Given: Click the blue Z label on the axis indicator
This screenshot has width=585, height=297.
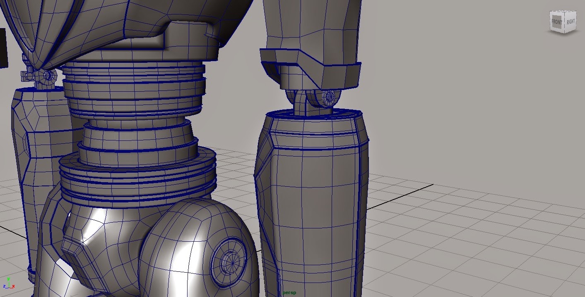Looking at the screenshot, I should coord(5,286).
